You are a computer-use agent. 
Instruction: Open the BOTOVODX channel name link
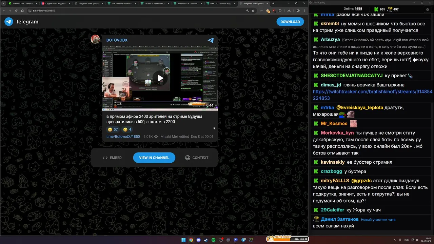click(x=117, y=40)
